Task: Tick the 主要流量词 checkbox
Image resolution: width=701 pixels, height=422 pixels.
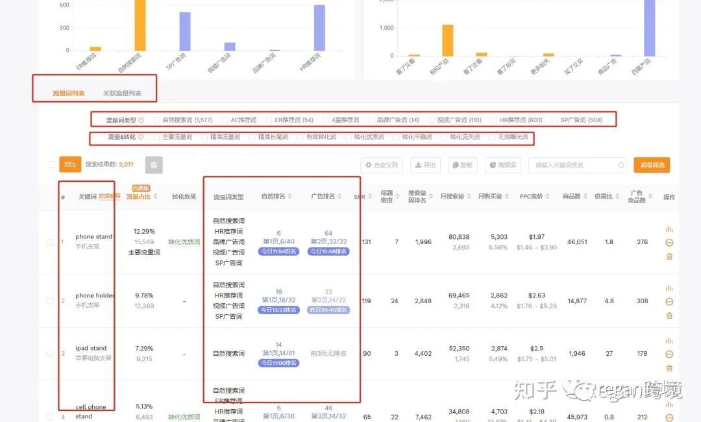Action: point(156,137)
